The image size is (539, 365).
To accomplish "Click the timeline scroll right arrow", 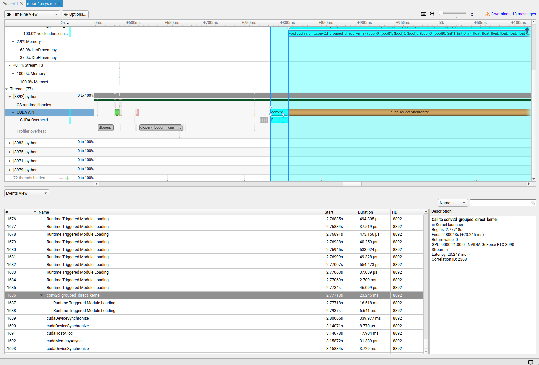I will tap(529, 184).
